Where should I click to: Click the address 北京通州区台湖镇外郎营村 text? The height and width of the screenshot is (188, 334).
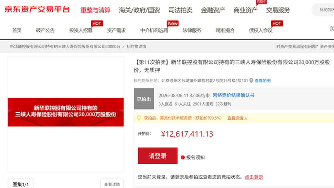point(204,81)
